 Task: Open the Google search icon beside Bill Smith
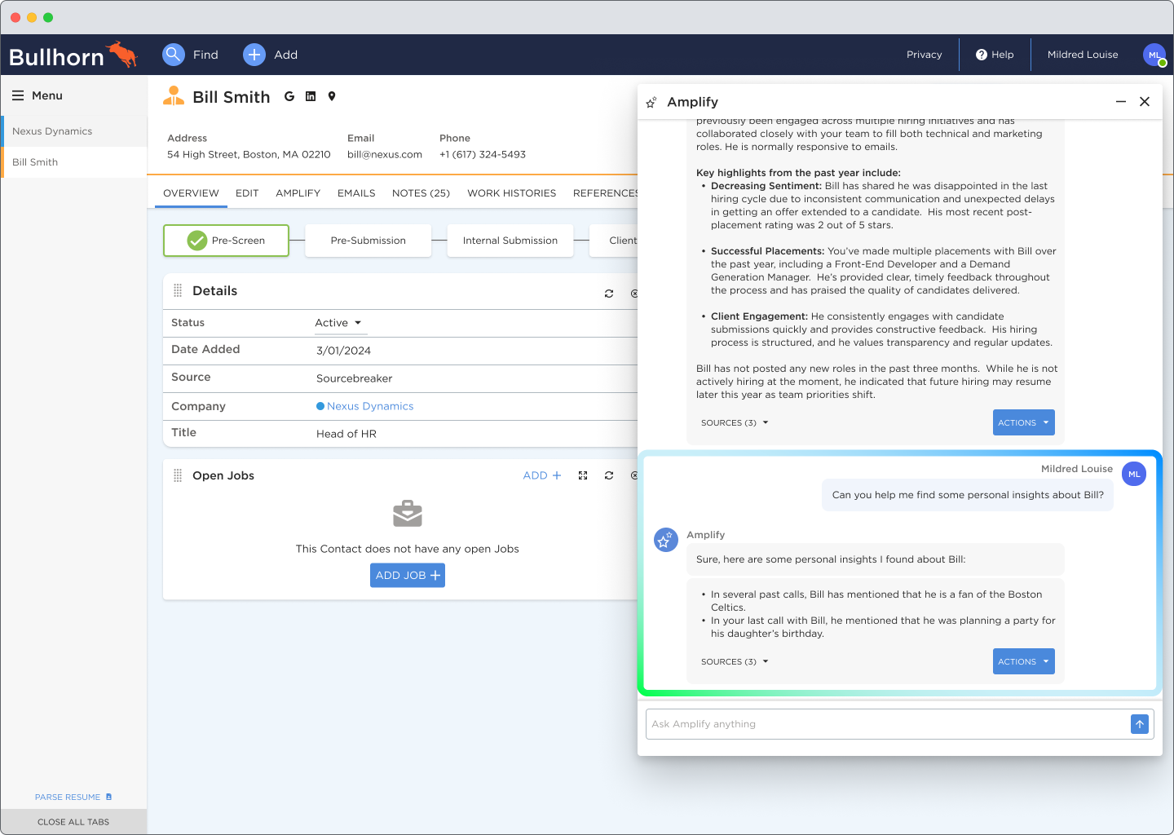[x=289, y=96]
